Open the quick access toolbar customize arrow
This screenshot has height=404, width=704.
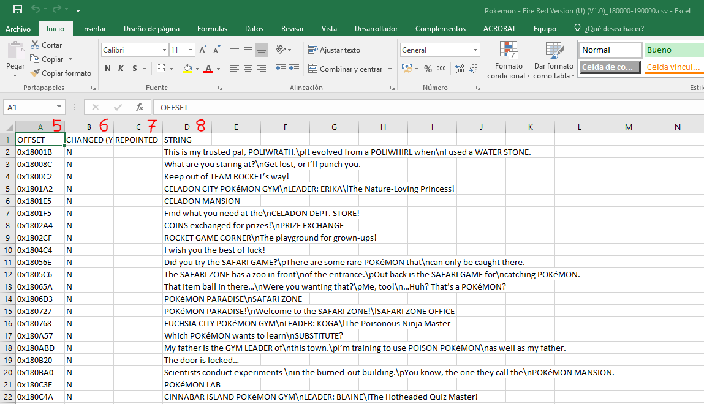(78, 10)
